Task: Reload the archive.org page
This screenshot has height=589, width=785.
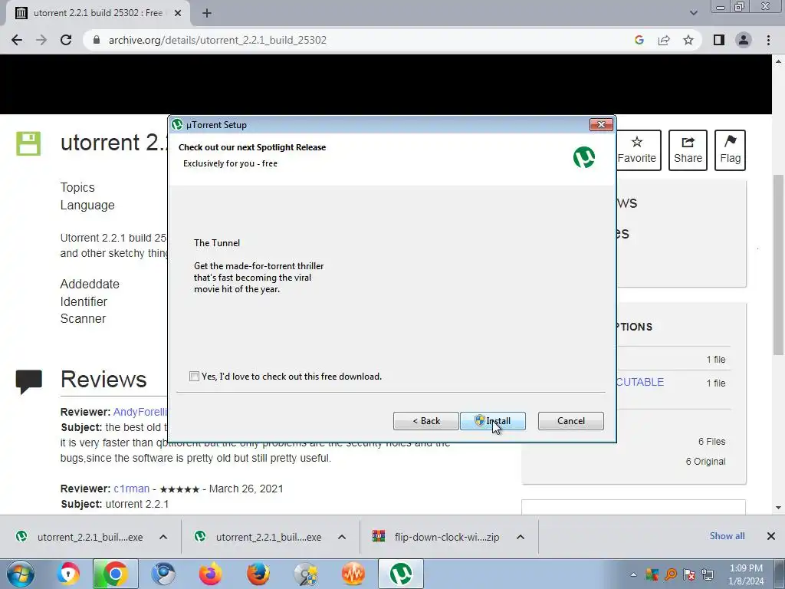Action: click(x=66, y=40)
